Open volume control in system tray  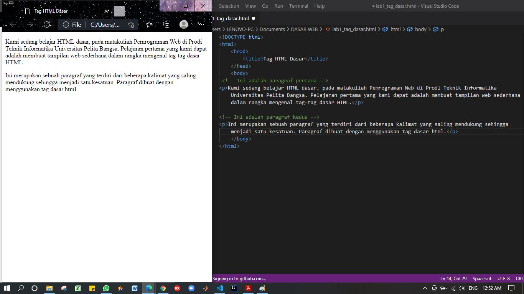461,288
